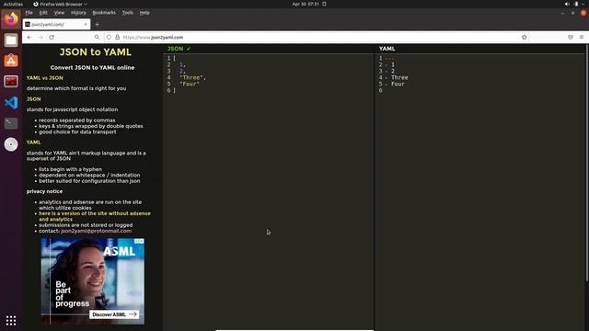Open the Terminal from the dock

click(11, 123)
